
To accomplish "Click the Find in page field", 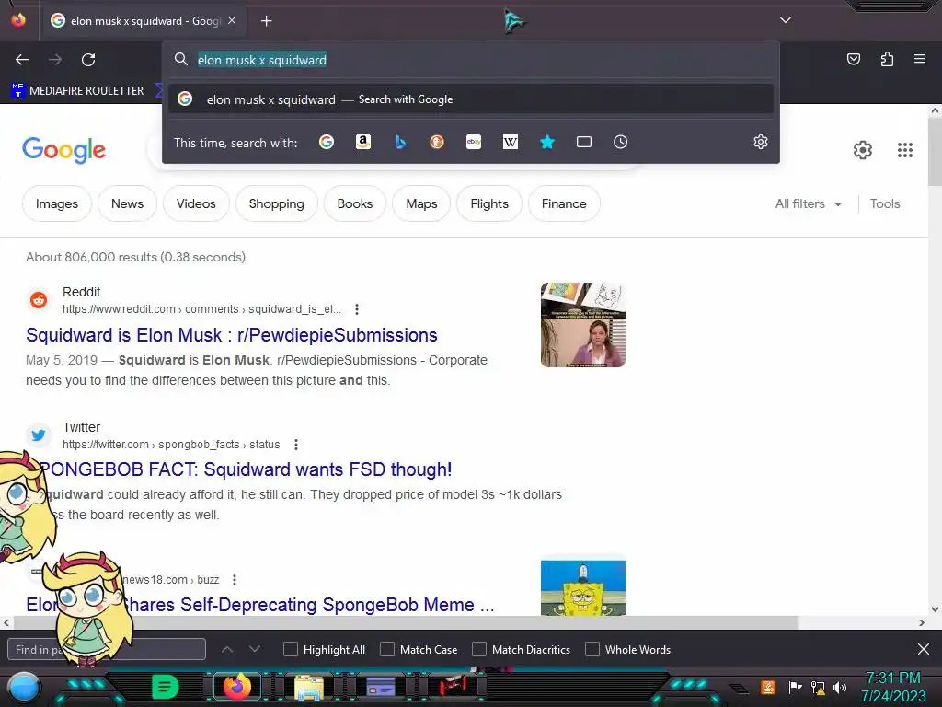I will [x=107, y=649].
